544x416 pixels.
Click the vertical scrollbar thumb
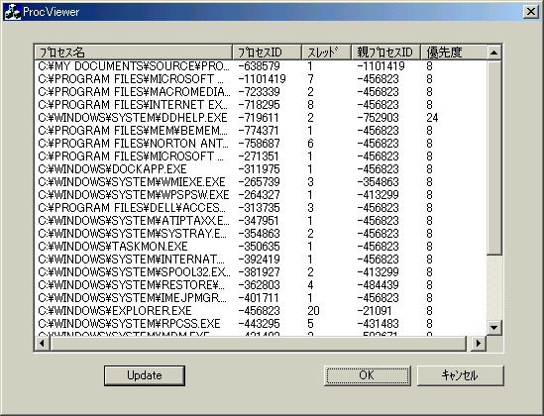[x=494, y=157]
